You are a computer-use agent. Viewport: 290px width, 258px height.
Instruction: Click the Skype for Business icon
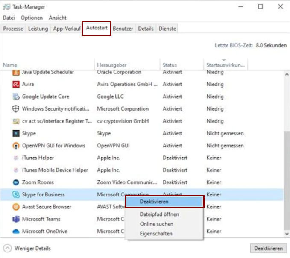pyautogui.click(x=16, y=194)
